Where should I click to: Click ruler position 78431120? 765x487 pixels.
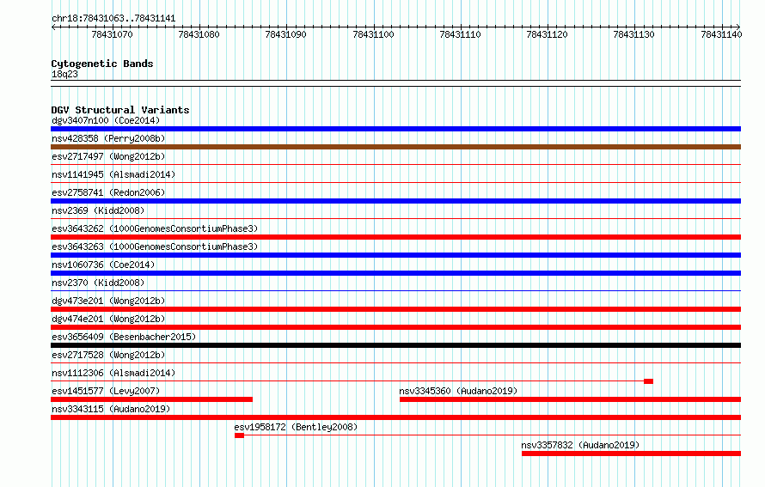pos(547,34)
